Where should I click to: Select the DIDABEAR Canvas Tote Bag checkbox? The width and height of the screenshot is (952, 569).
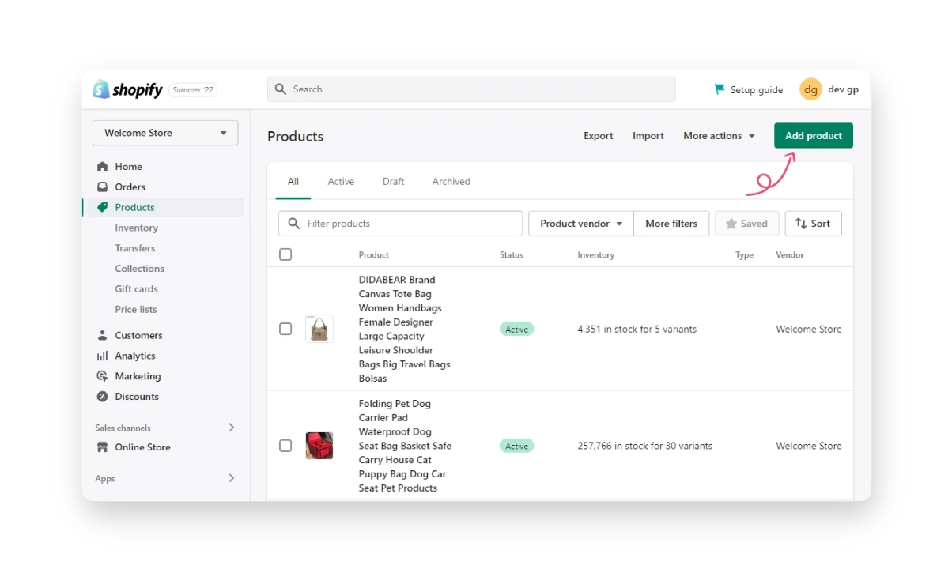pyautogui.click(x=285, y=329)
